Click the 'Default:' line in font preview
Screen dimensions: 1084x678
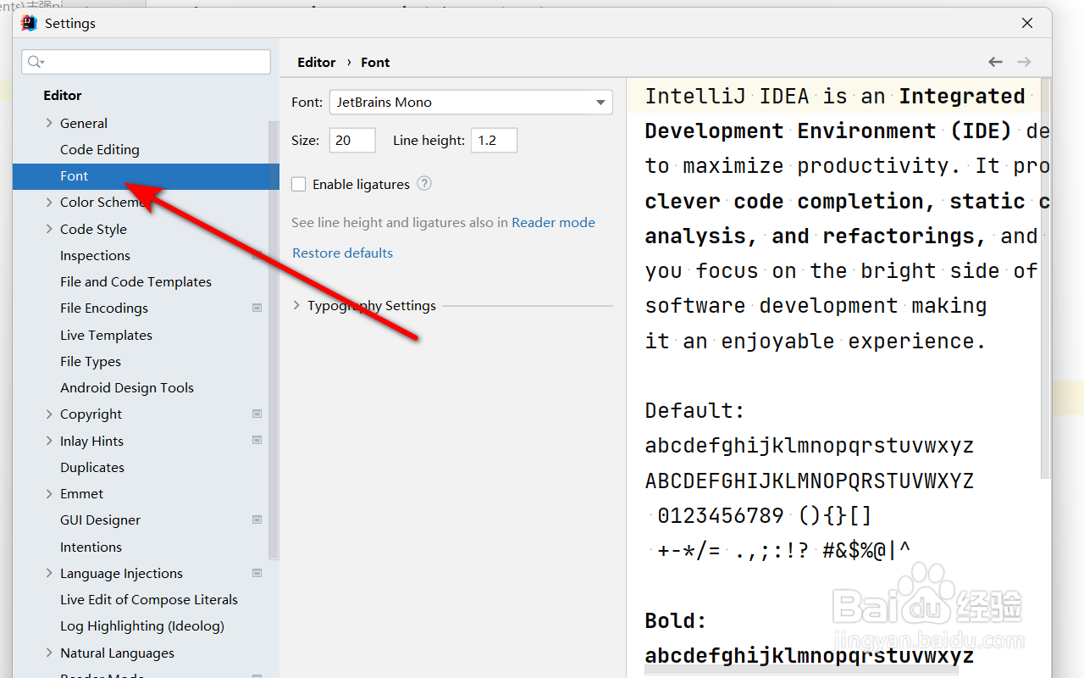(695, 410)
